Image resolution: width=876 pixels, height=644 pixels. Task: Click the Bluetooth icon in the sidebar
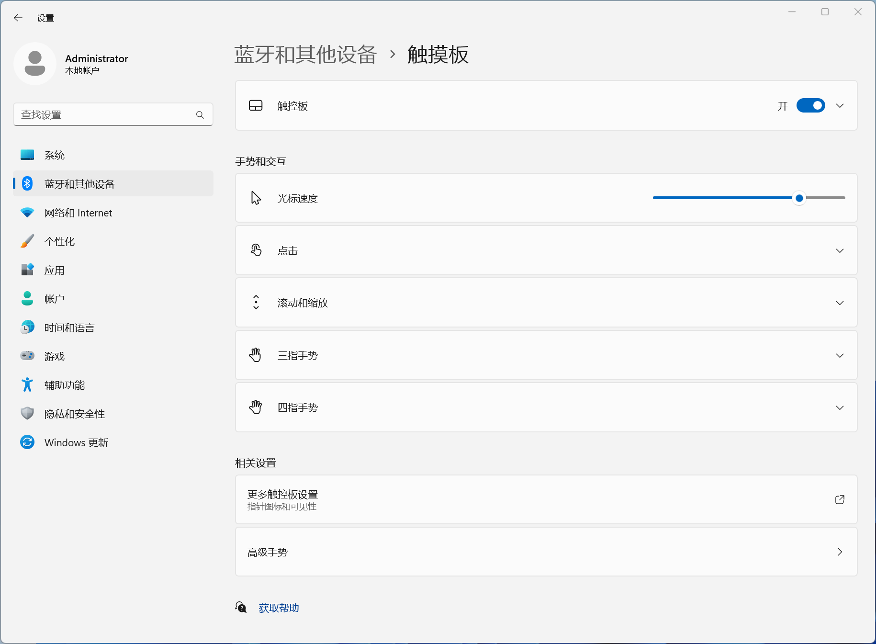[27, 184]
